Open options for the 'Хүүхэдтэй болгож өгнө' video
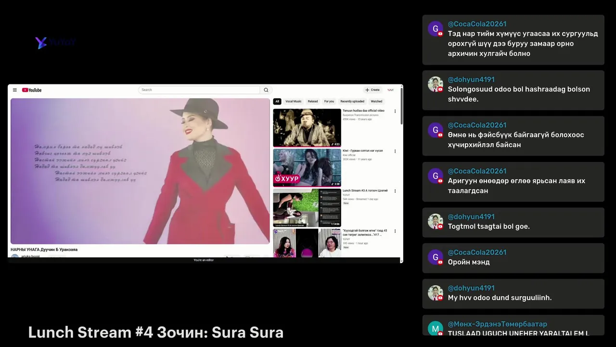Image resolution: width=616 pixels, height=347 pixels. [x=395, y=231]
